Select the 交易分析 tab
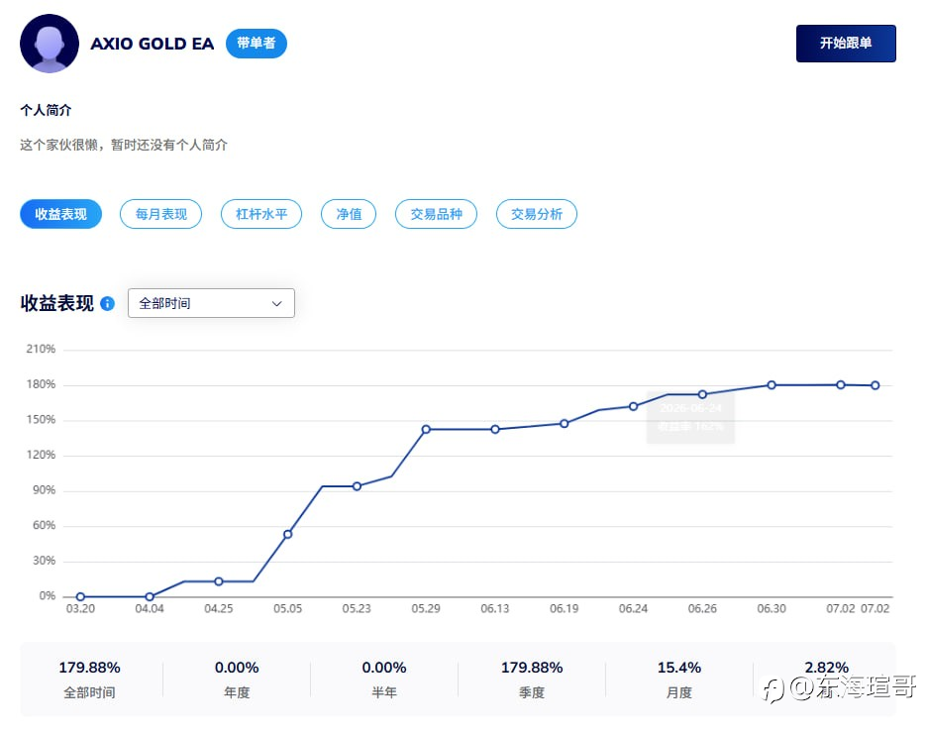The height and width of the screenshot is (732, 926). pyautogui.click(x=536, y=214)
